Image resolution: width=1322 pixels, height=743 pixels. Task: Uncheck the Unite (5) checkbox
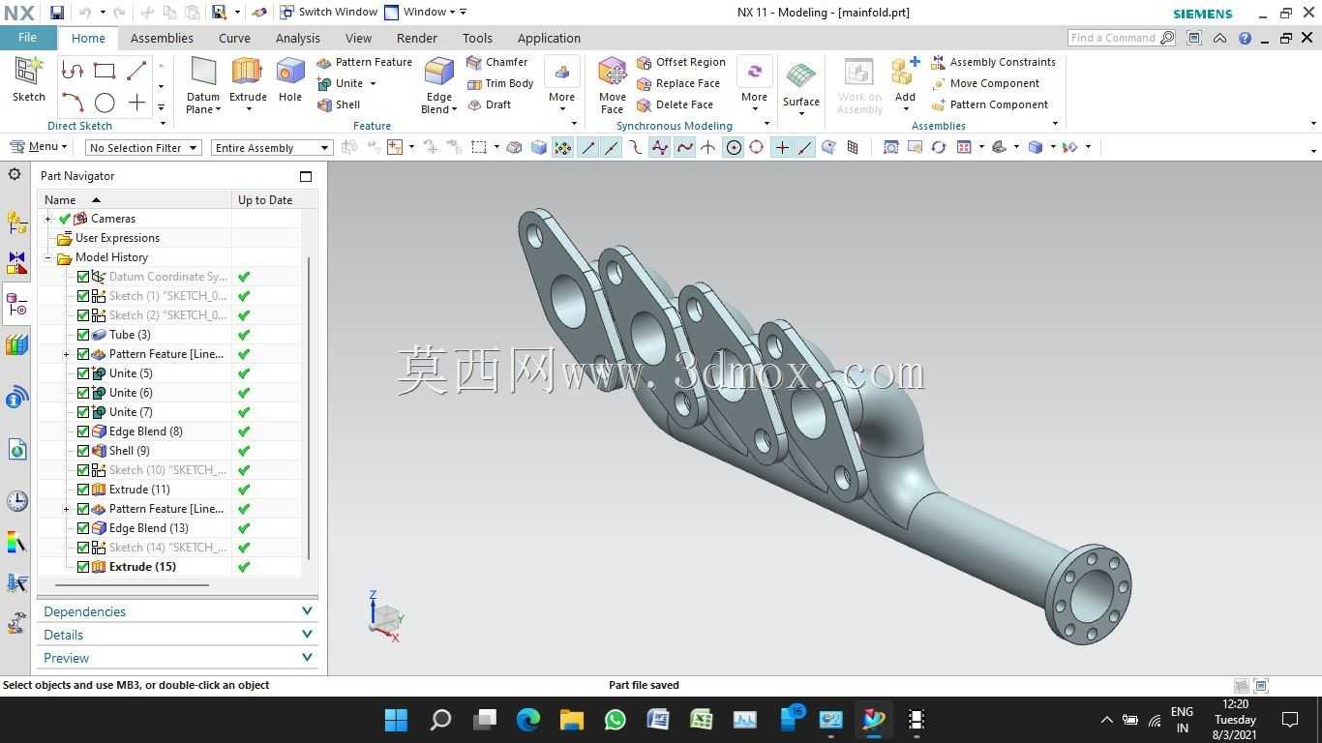tap(83, 373)
